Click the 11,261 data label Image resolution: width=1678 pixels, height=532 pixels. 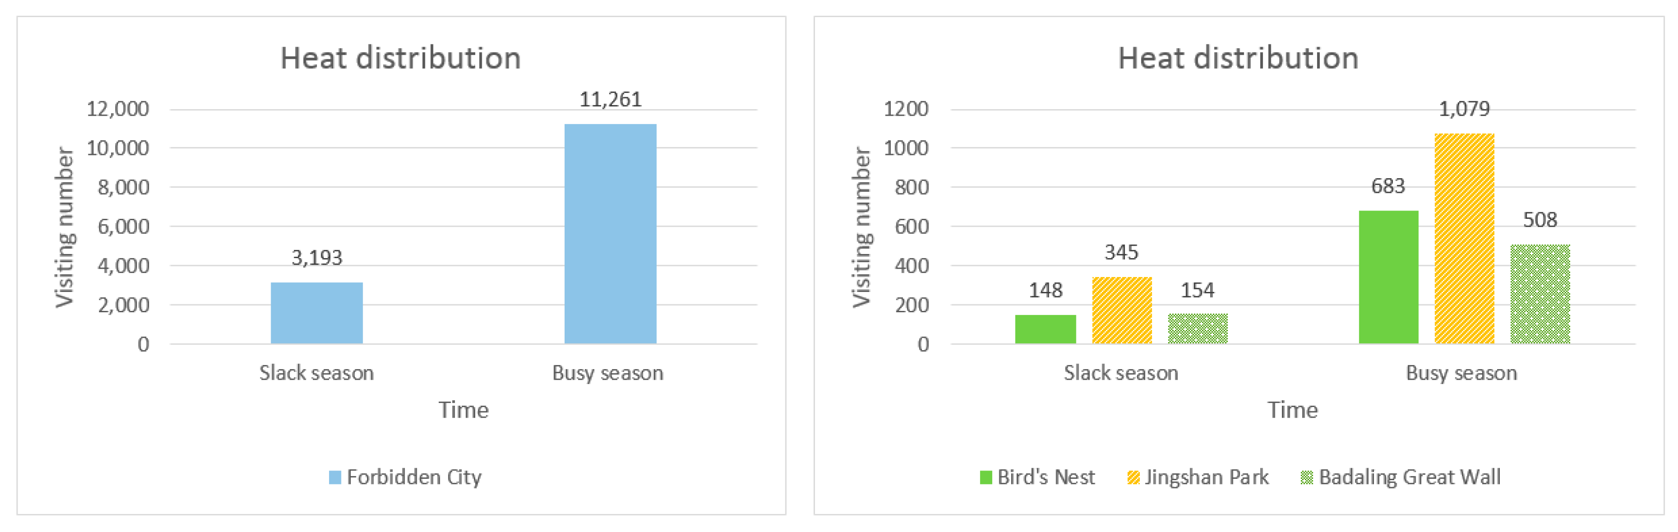coord(610,99)
